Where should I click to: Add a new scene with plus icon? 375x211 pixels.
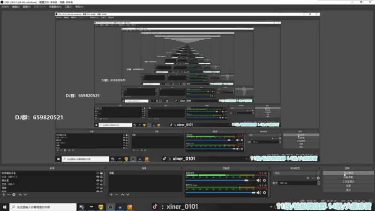111,195
